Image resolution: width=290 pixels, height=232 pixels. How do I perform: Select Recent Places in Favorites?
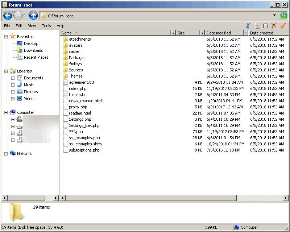[x=36, y=57]
